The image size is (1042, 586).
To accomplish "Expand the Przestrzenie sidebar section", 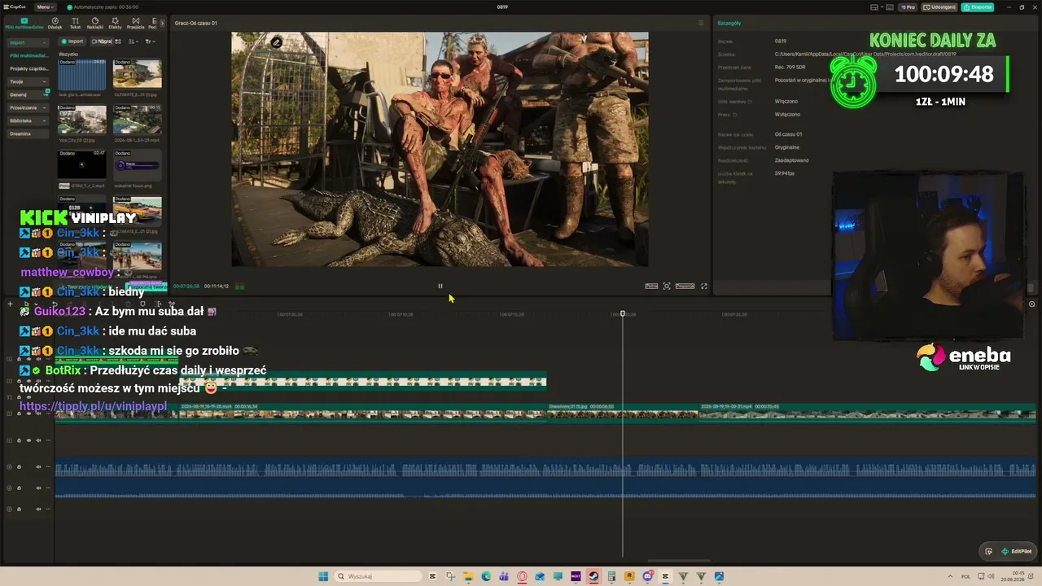I will tap(27, 107).
